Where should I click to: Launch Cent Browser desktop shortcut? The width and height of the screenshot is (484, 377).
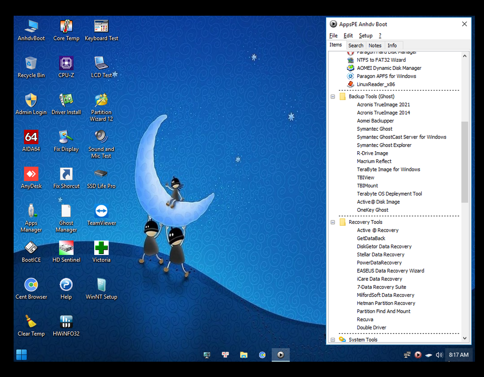click(x=31, y=289)
